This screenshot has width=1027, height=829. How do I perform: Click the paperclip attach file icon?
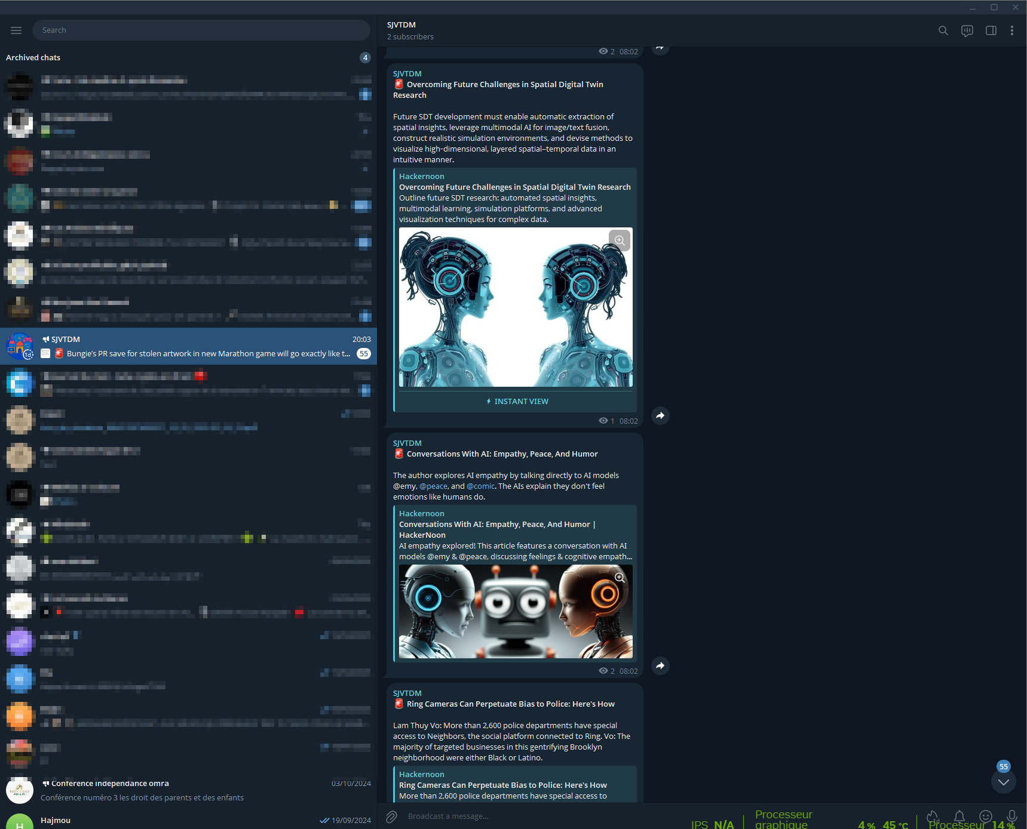pyautogui.click(x=391, y=816)
